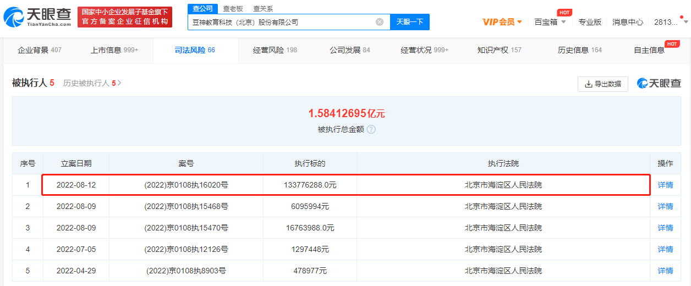This screenshot has width=691, height=286.
Task: Select the 司法风险 tab
Action: pyautogui.click(x=195, y=50)
